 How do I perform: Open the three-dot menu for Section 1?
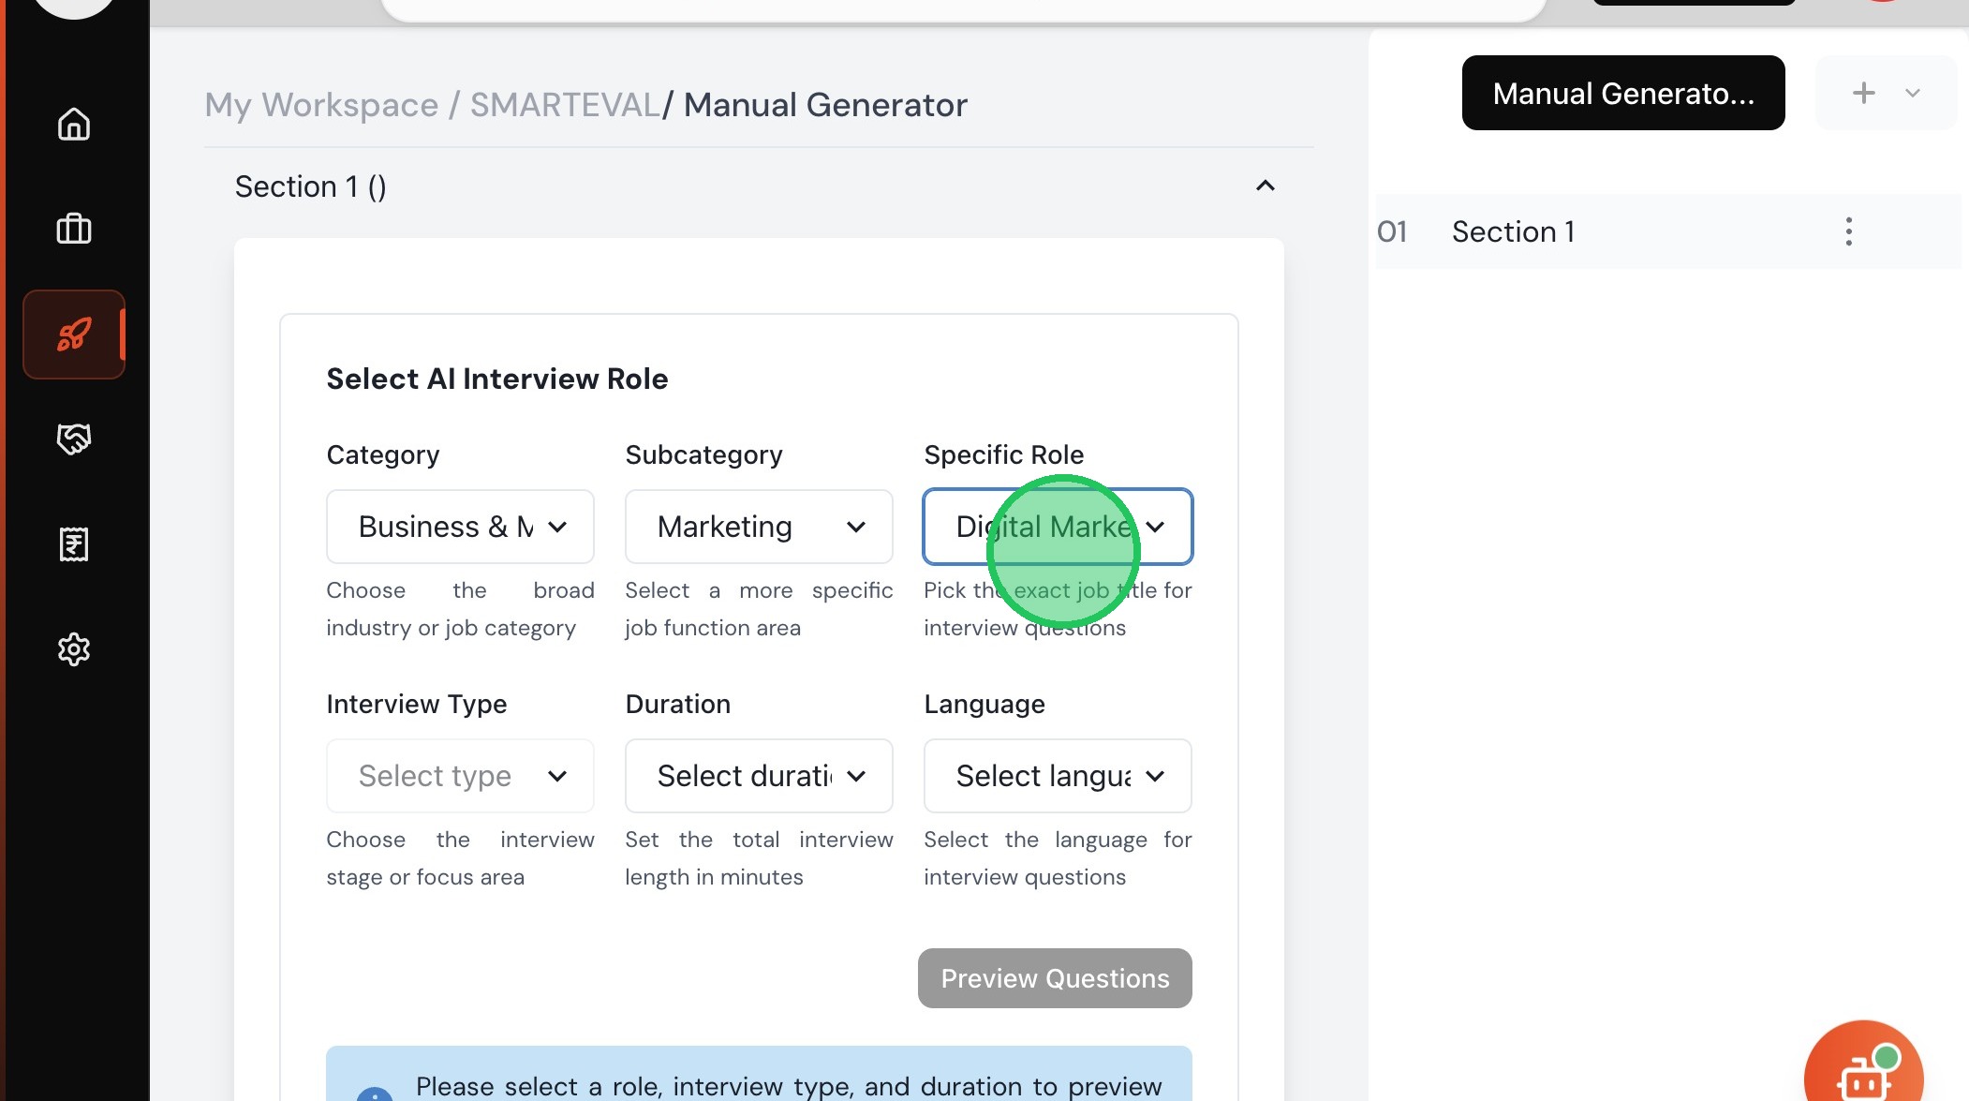1848,231
